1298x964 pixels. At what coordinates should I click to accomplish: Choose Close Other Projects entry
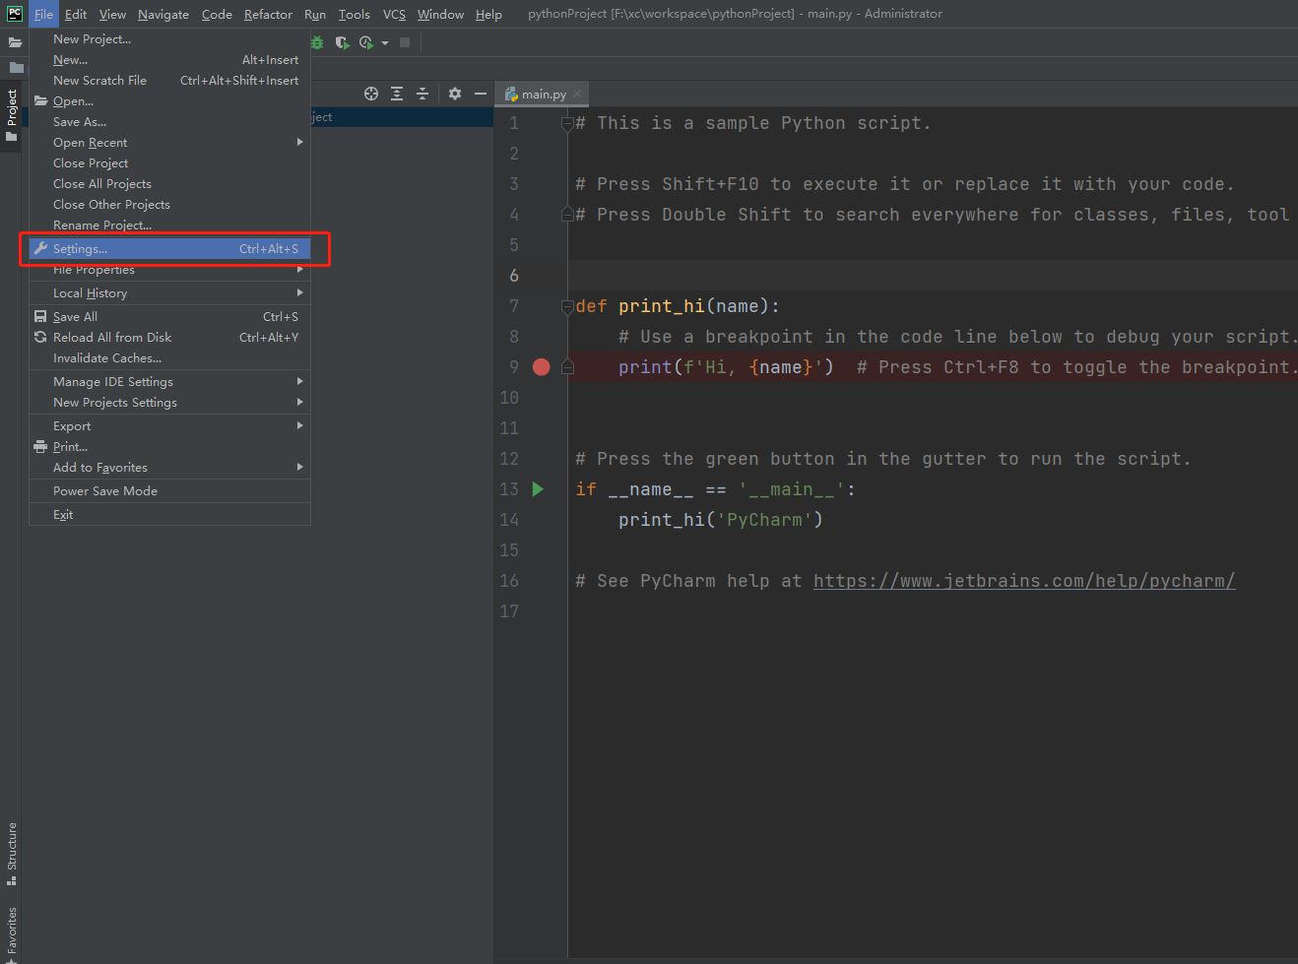170,205
